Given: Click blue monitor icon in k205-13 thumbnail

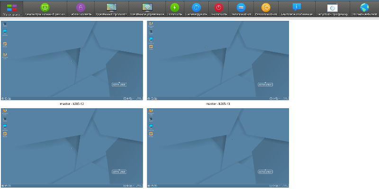Looking at the screenshot, I should (151, 39).
